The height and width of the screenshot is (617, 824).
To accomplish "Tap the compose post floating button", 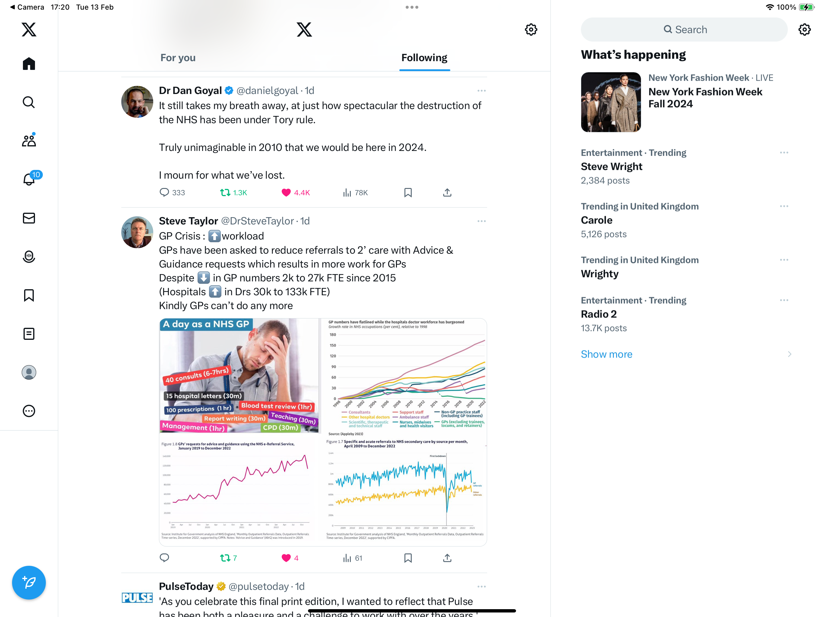I will [x=29, y=582].
